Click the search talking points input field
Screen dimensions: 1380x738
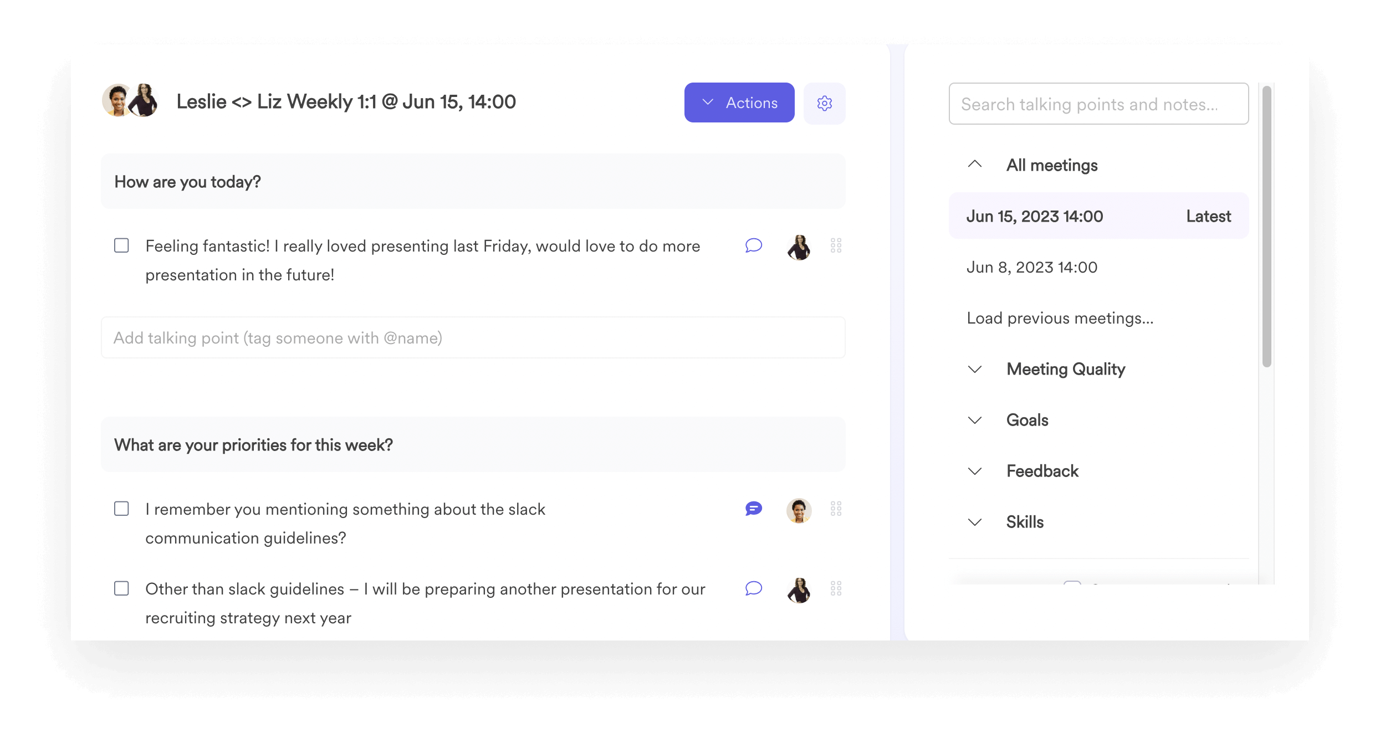tap(1099, 103)
